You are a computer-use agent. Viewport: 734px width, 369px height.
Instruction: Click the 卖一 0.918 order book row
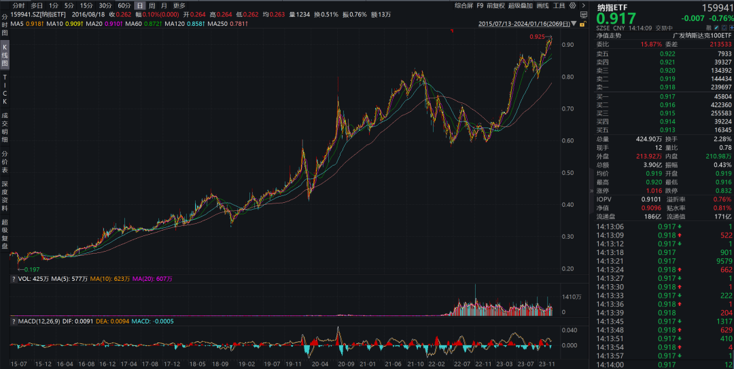663,88
